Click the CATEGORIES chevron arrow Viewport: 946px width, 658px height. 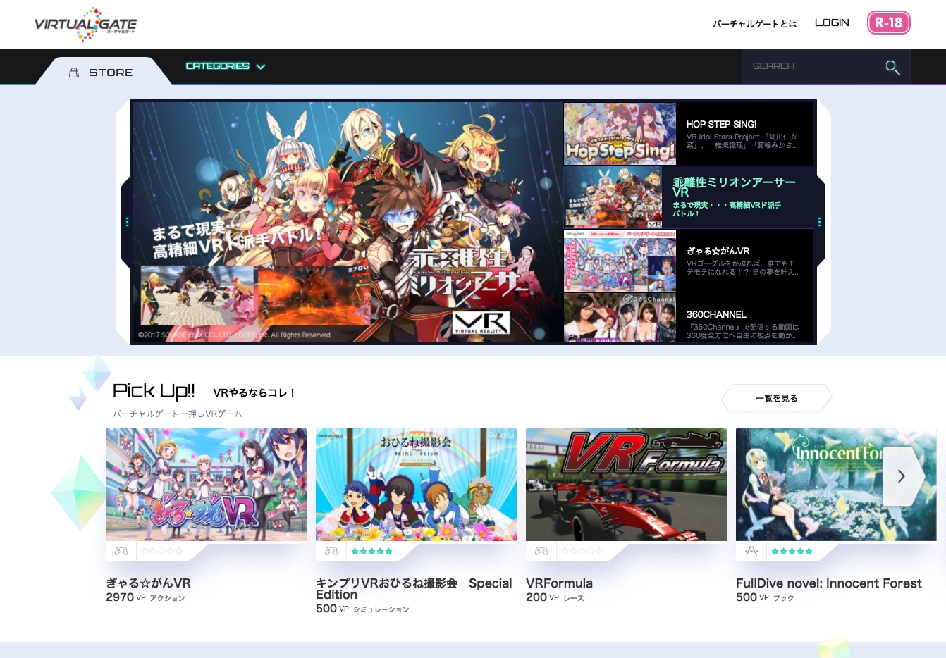coord(260,67)
